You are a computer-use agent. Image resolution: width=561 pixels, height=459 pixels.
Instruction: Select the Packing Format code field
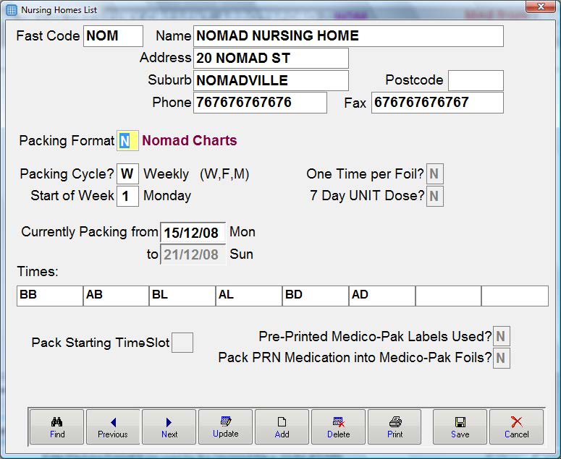127,141
